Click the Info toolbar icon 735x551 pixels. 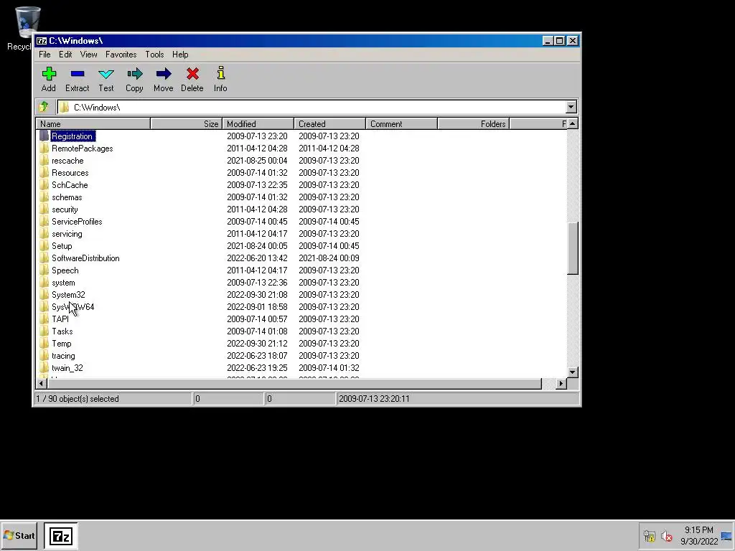(x=221, y=74)
